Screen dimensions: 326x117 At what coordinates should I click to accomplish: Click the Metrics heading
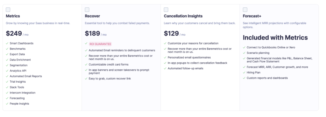[13, 16]
